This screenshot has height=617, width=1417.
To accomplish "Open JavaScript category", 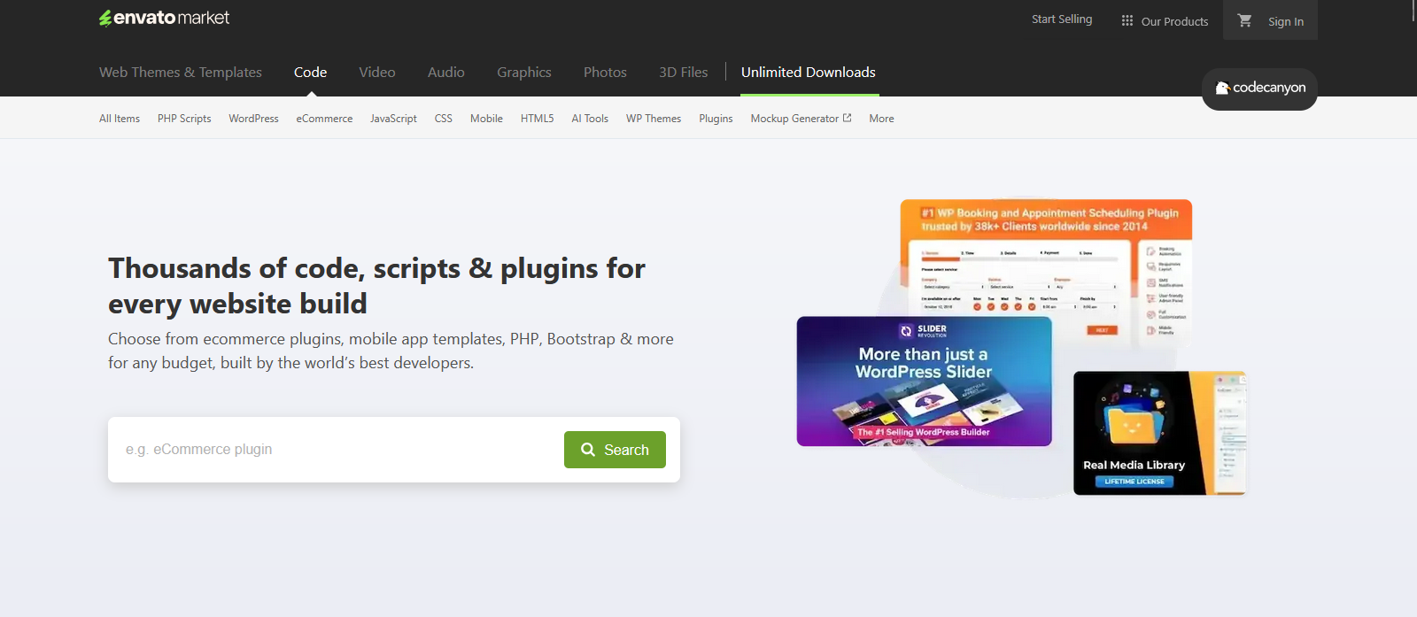I will 393,119.
